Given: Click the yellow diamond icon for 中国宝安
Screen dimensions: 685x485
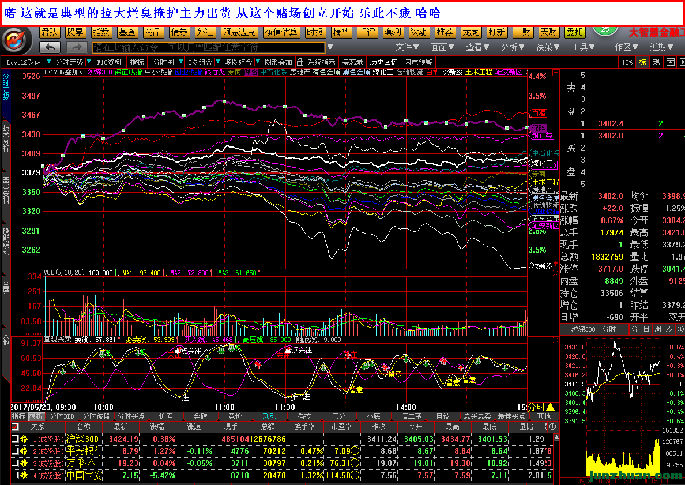Looking at the screenshot, I should pos(24,475).
